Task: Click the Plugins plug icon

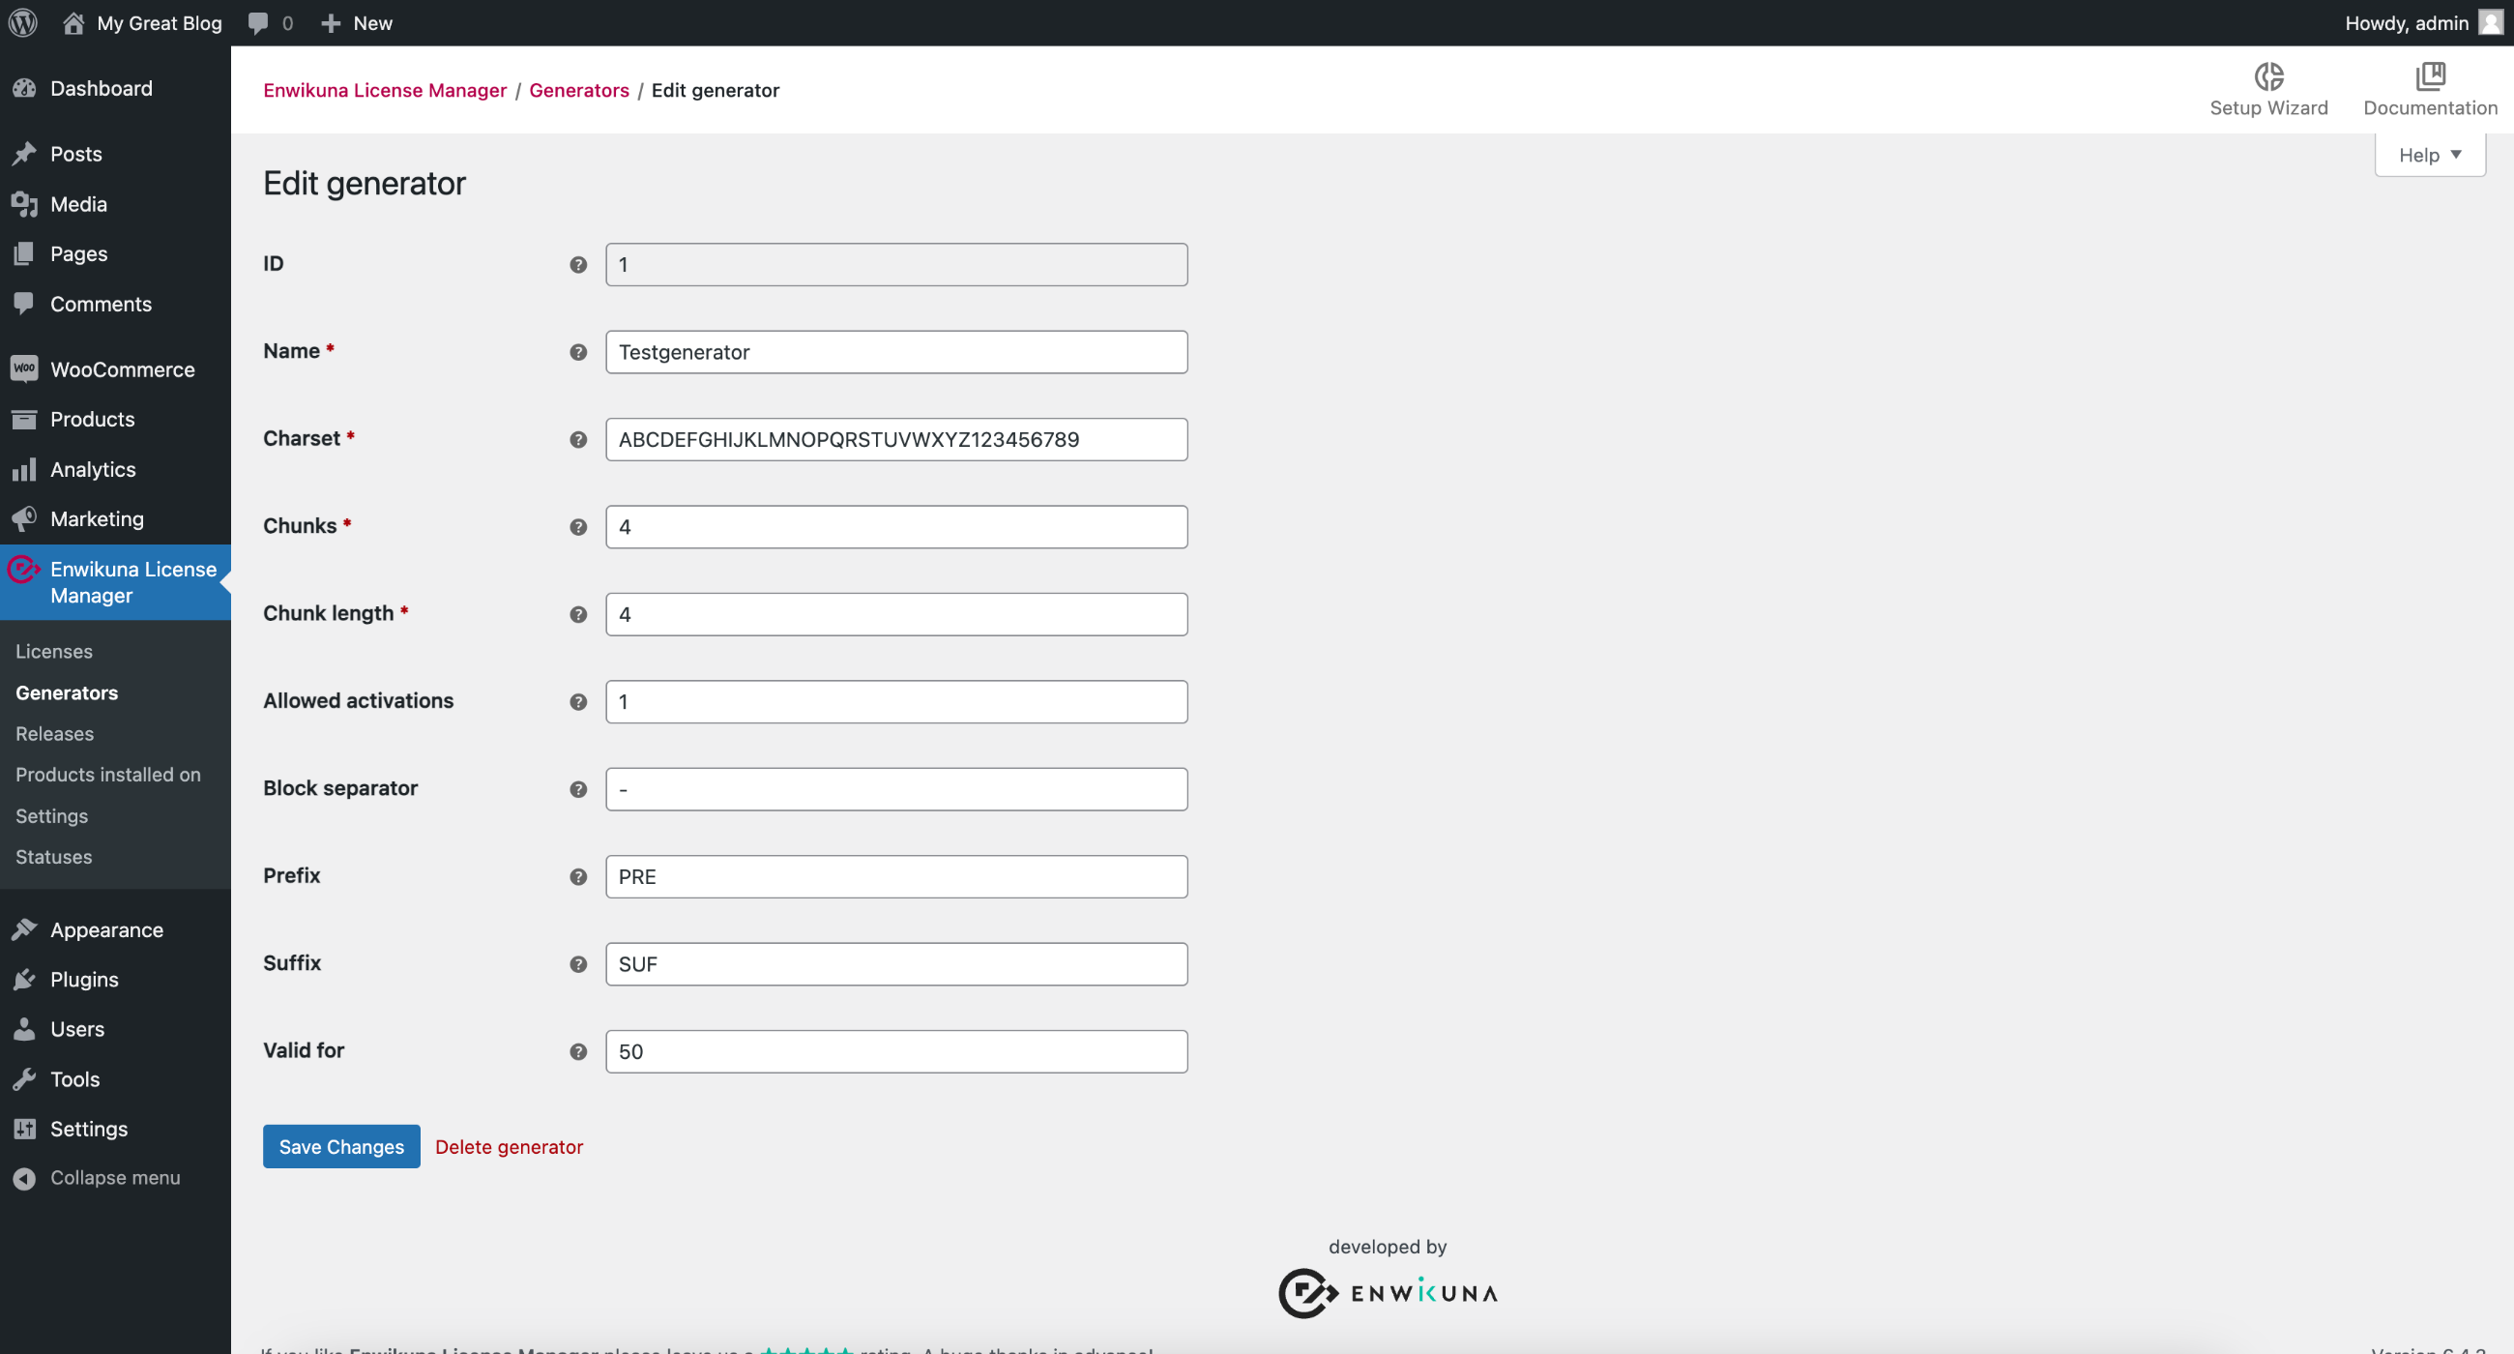Action: (24, 979)
